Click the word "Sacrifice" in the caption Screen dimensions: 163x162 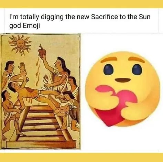click(105, 17)
